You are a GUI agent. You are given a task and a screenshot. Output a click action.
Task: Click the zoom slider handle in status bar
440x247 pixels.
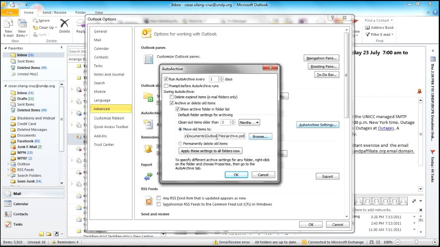pyautogui.click(x=416, y=242)
